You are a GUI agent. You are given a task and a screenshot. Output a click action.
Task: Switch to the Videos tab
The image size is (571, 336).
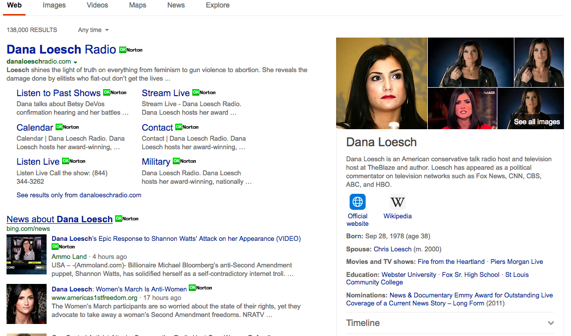(x=97, y=5)
